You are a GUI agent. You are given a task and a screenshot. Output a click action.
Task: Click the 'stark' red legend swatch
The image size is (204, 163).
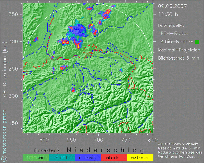[x=114, y=158]
